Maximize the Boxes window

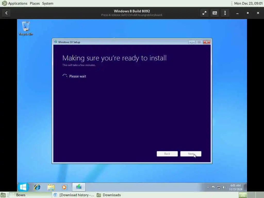pyautogui.click(x=248, y=13)
